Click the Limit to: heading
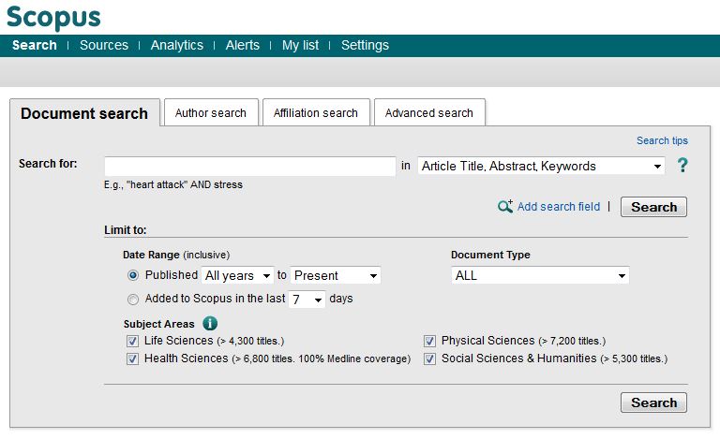Image resolution: width=720 pixels, height=439 pixels. (x=126, y=230)
